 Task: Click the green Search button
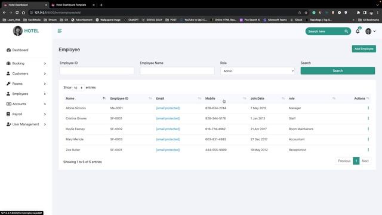338,70
